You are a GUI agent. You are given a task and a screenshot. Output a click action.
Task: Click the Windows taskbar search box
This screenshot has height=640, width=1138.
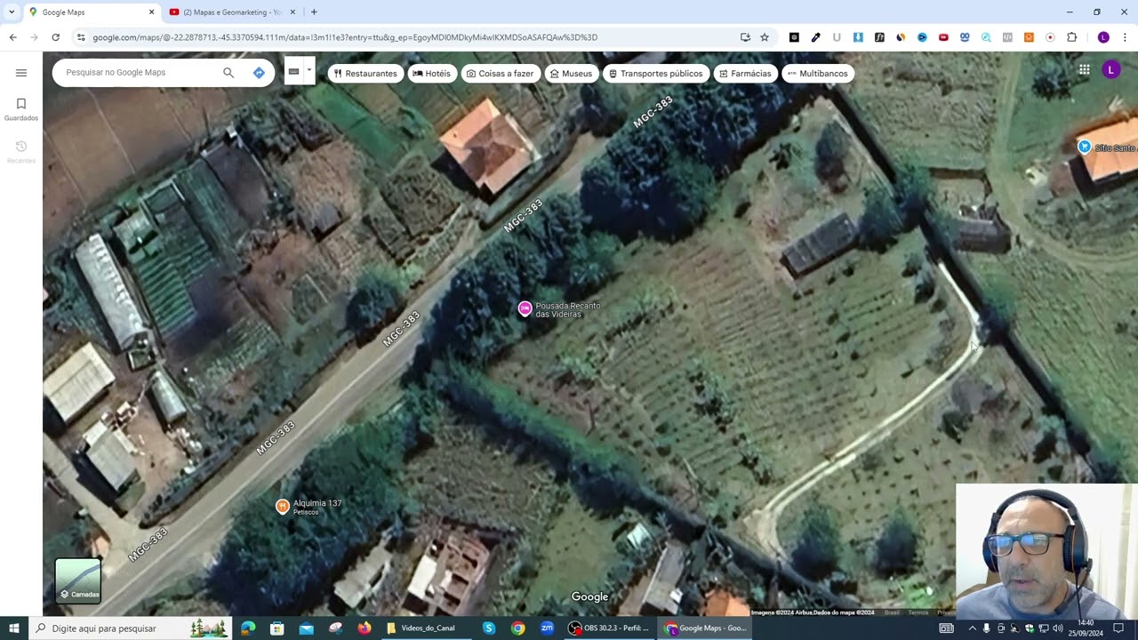coord(130,628)
